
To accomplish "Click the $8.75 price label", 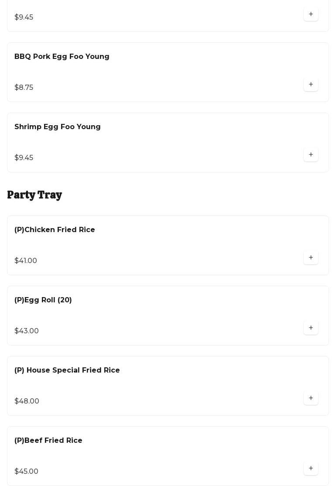I will tap(24, 88).
